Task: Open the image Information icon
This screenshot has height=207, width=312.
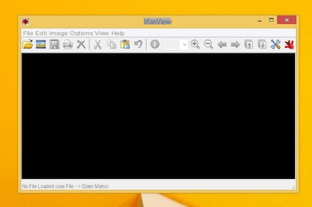Action: [155, 44]
